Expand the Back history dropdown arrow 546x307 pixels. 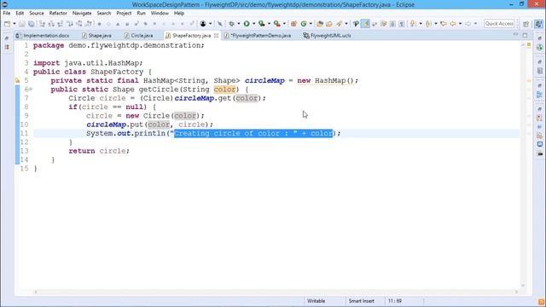(461, 24)
